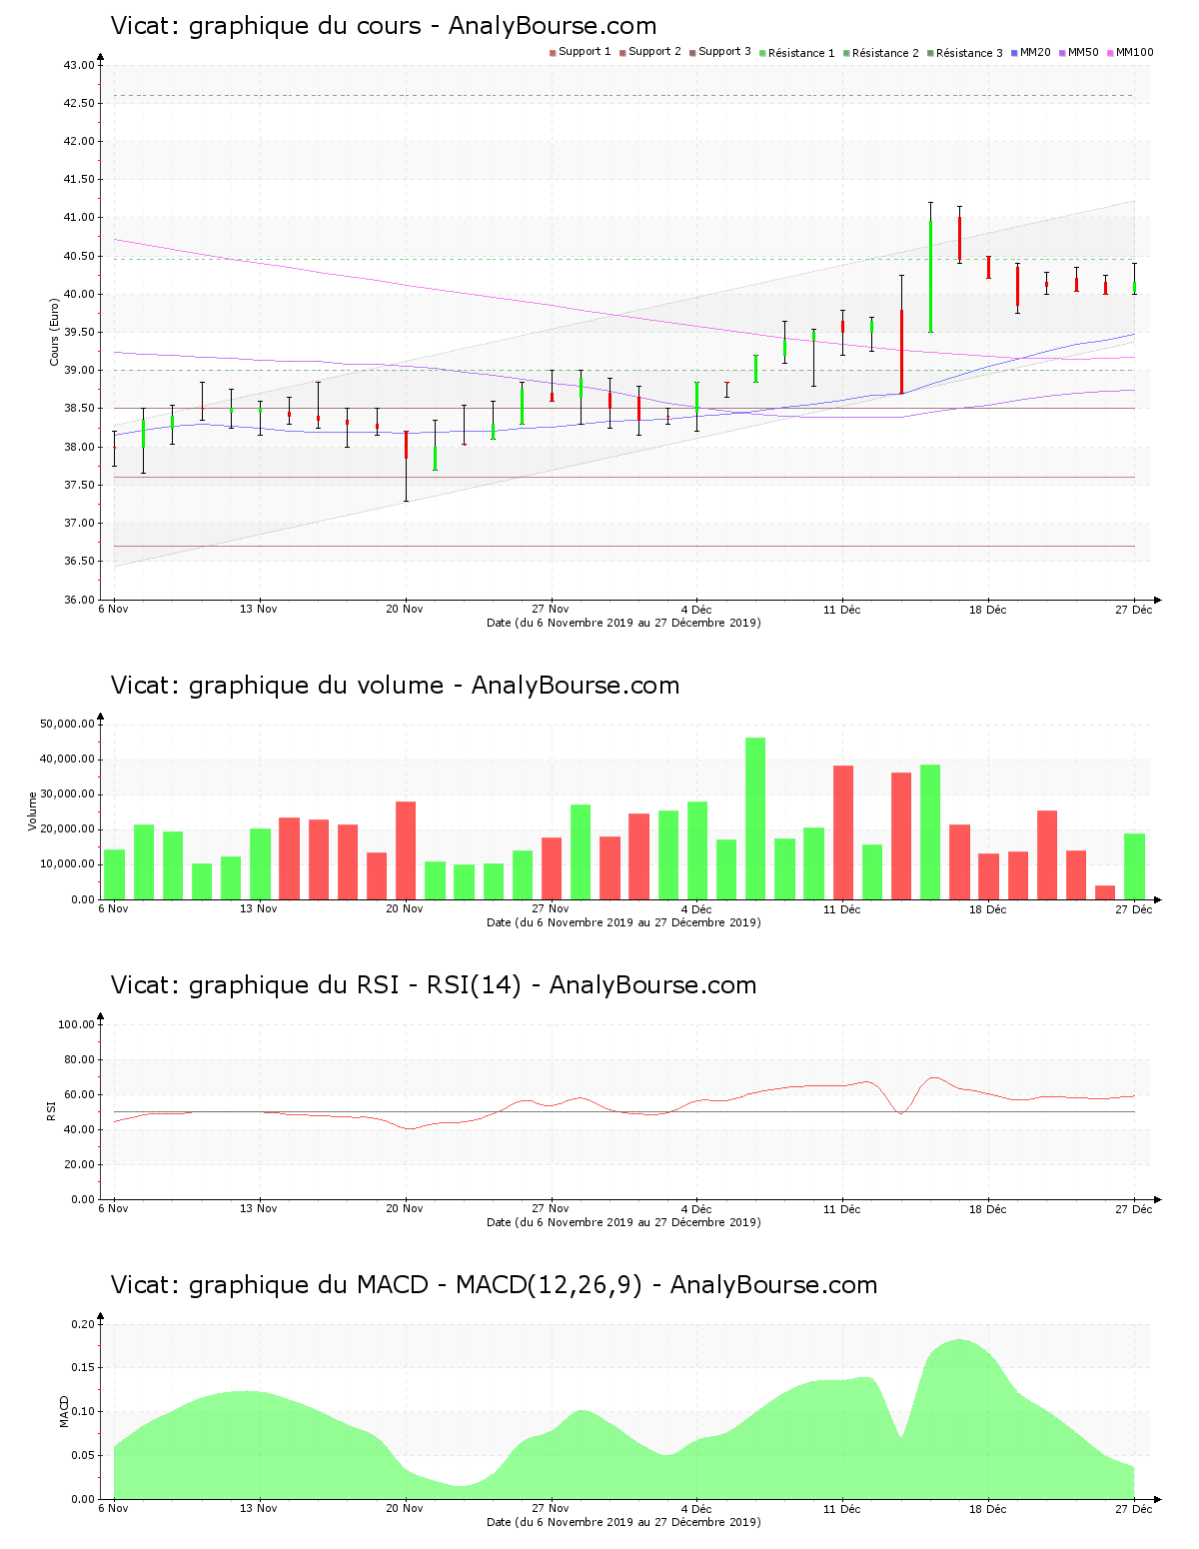Click the date range caption under price chart

623,623
